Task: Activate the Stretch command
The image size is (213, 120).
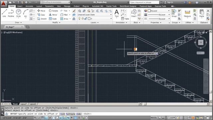Action: point(42,19)
